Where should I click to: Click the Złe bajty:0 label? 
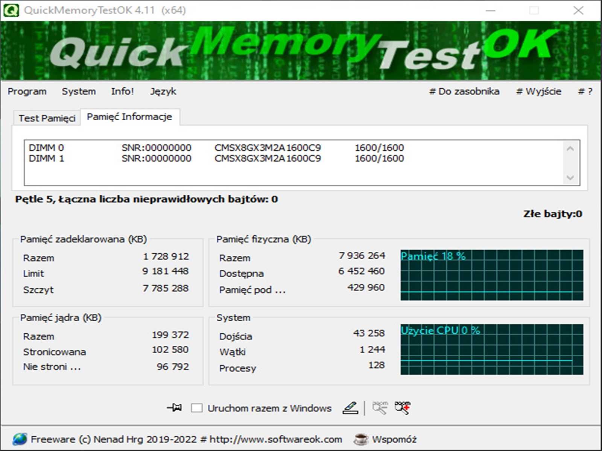click(553, 214)
